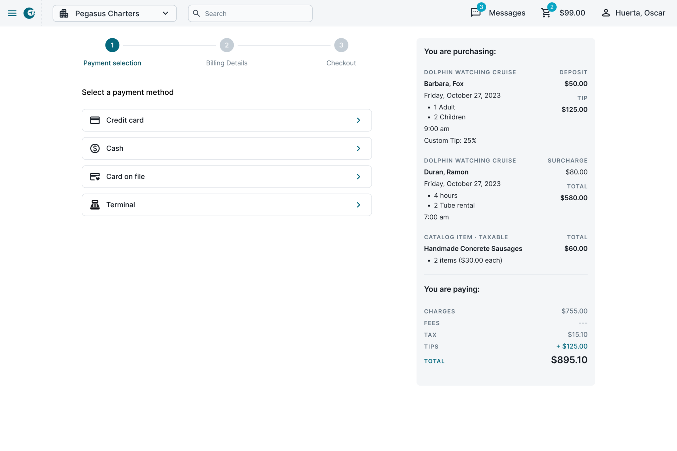Click the Terminal device icon
This screenshot has width=677, height=451.
(95, 205)
